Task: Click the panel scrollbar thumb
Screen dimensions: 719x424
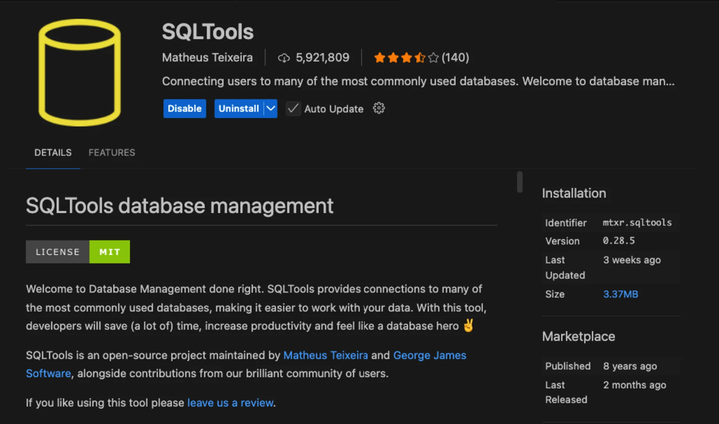Action: pyautogui.click(x=519, y=182)
